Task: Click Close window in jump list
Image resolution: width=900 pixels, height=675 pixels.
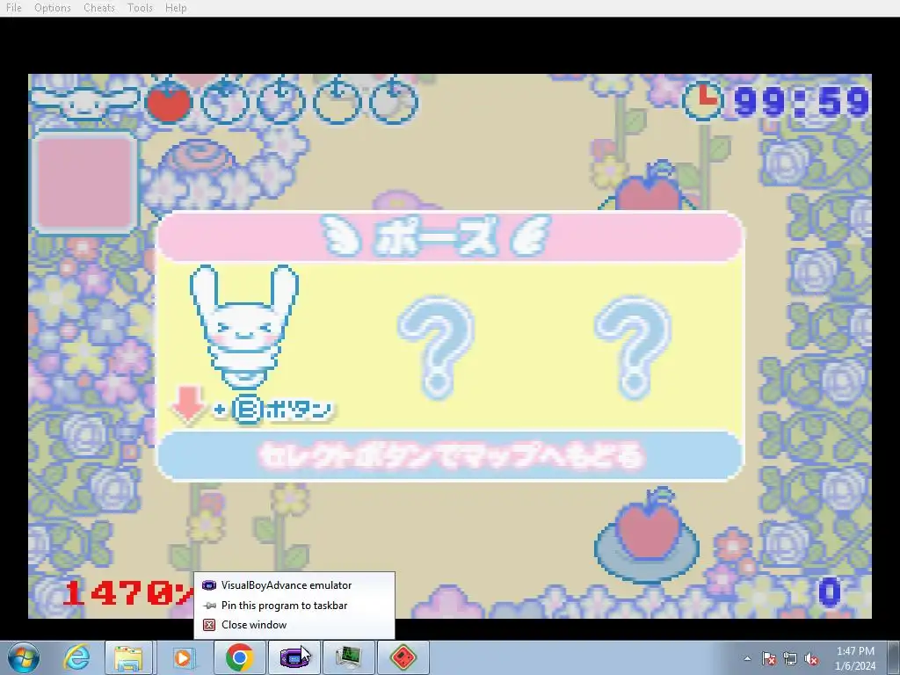Action: [294, 625]
